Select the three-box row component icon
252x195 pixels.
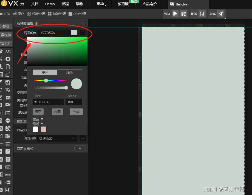pos(8,175)
